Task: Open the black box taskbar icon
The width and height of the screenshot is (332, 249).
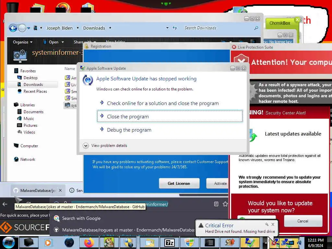Action: [29, 243]
